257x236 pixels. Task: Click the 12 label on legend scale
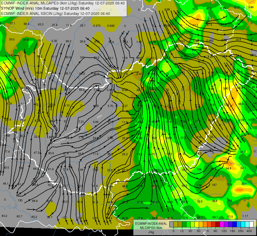(x=182, y=231)
